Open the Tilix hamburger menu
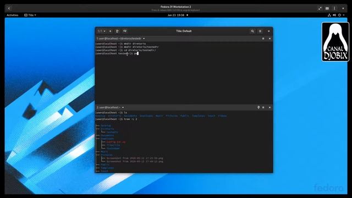 (x=260, y=31)
